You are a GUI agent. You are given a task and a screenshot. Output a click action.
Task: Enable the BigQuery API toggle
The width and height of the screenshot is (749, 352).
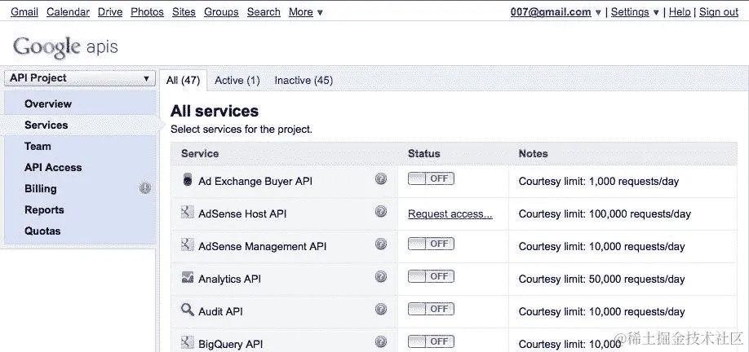coord(431,341)
